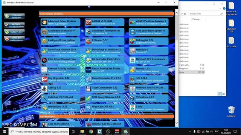Viewport: 241px width, 135px height.
Task: Click the volume icon in system tray
Action: coord(212,132)
